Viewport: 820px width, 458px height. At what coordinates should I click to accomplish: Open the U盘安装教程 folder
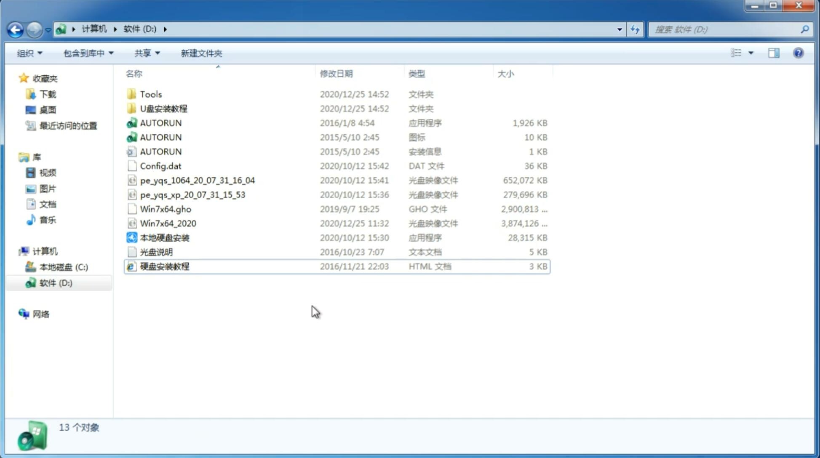[164, 108]
